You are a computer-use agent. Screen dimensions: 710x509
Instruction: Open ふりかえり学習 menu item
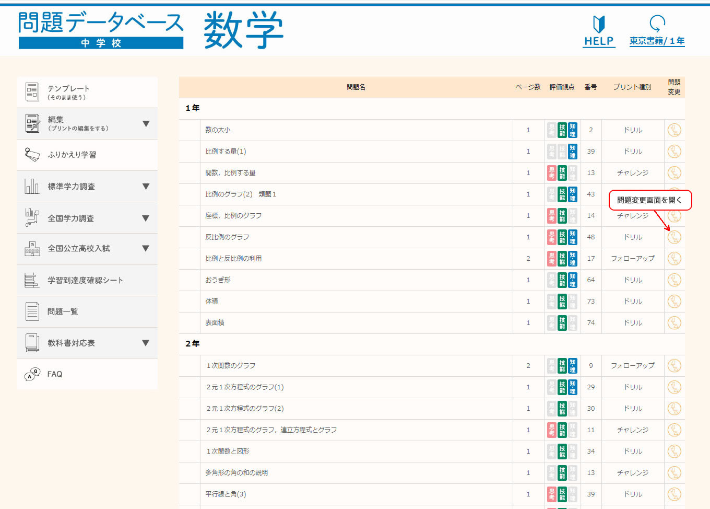click(87, 155)
